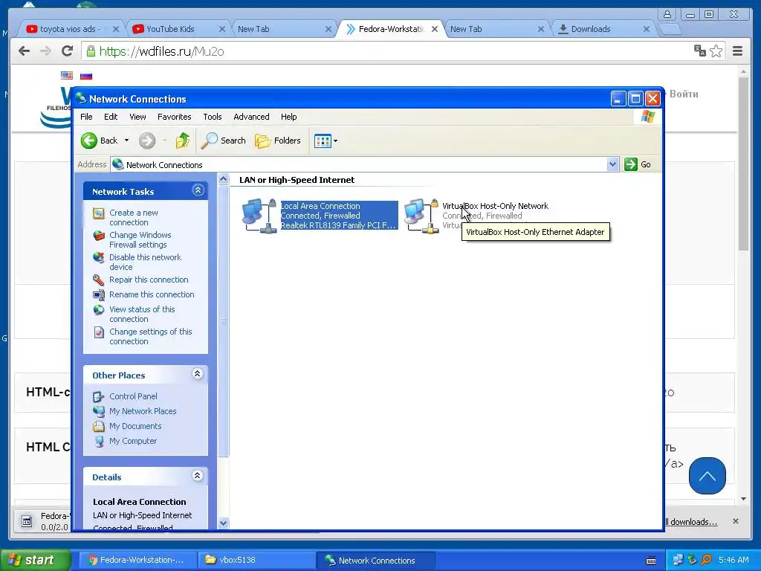This screenshot has width=761, height=571.
Task: Click the vbox5138 taskbar button
Action: click(x=256, y=561)
